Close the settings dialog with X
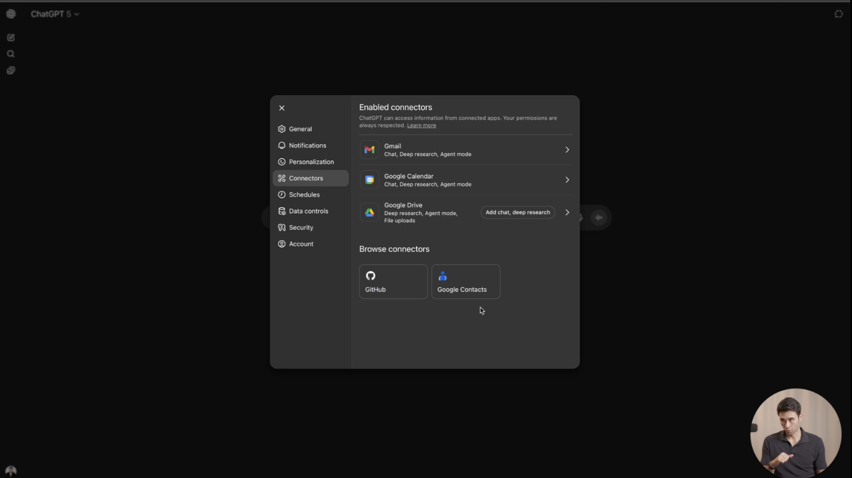Screen dimensions: 852x478 tap(281, 108)
